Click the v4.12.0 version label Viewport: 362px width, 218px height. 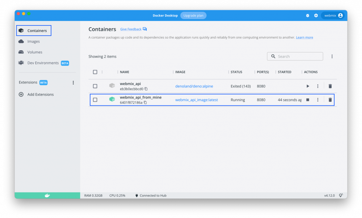329,196
